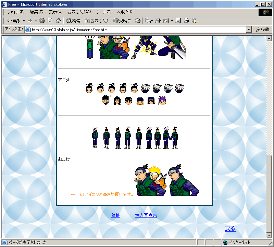The width and height of the screenshot is (274, 247).
Task: Click the Windows flag logo throbber
Action: click(265, 12)
